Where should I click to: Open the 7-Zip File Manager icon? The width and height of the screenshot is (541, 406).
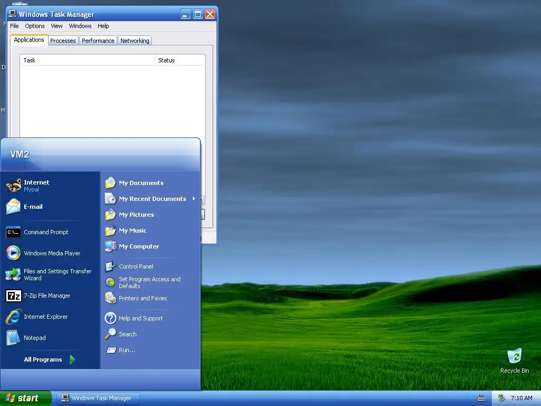pos(13,296)
